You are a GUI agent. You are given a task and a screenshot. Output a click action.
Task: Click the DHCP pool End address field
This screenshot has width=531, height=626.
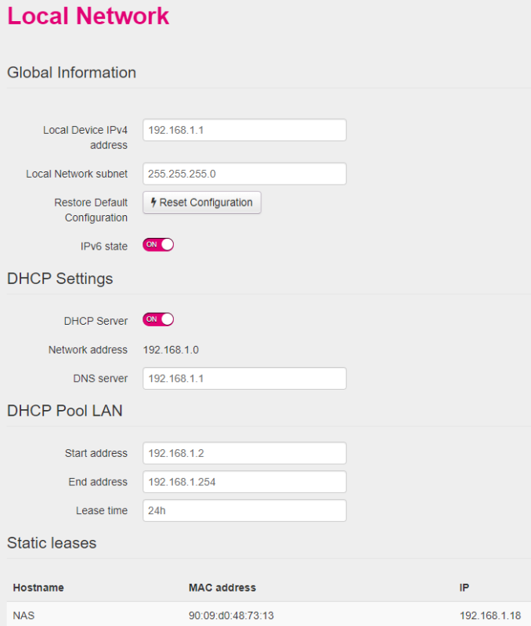[244, 482]
